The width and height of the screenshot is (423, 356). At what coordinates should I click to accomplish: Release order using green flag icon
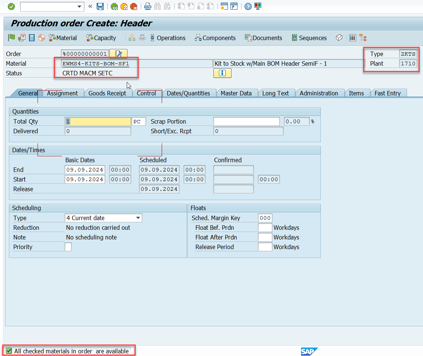pos(12,38)
